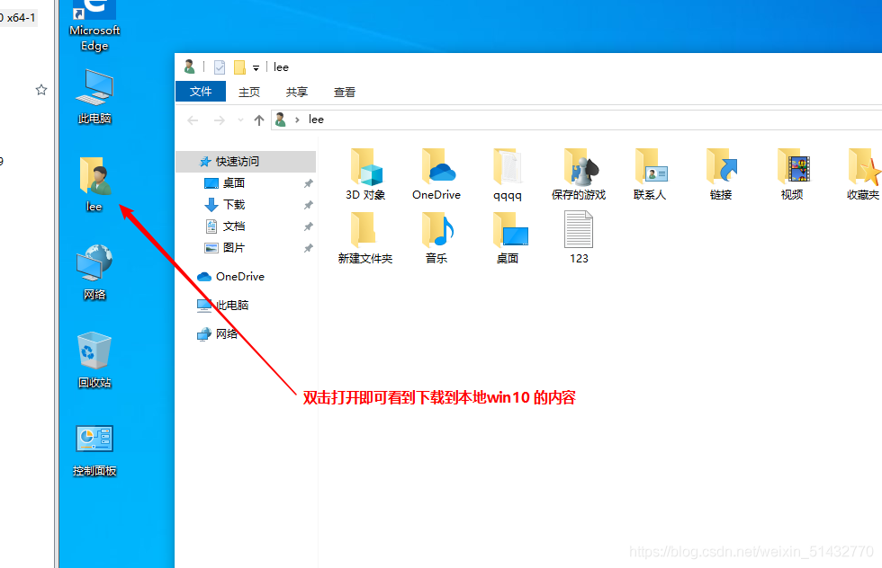Click the Properties icon in quick access toolbar
Screen dimensions: 882x568
[x=220, y=67]
